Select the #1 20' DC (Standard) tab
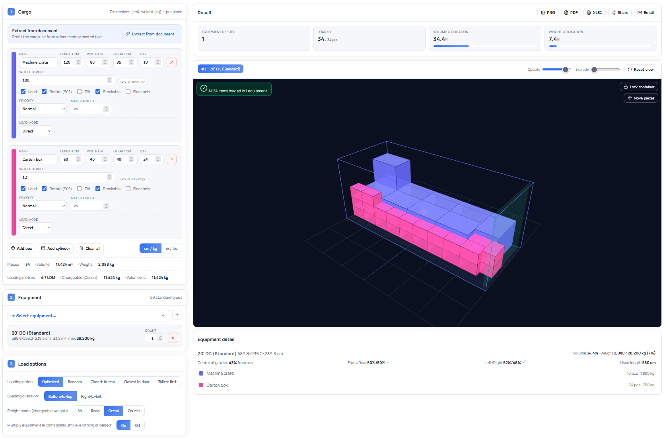Viewport: 665px width, 438px height. coord(221,69)
